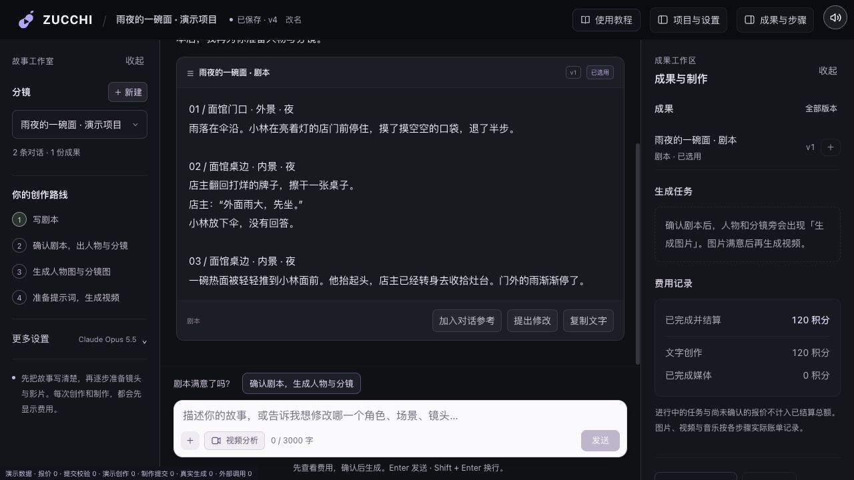Select step 1 写剧本
Screen dimensions: 854x480
pyautogui.click(x=79, y=219)
